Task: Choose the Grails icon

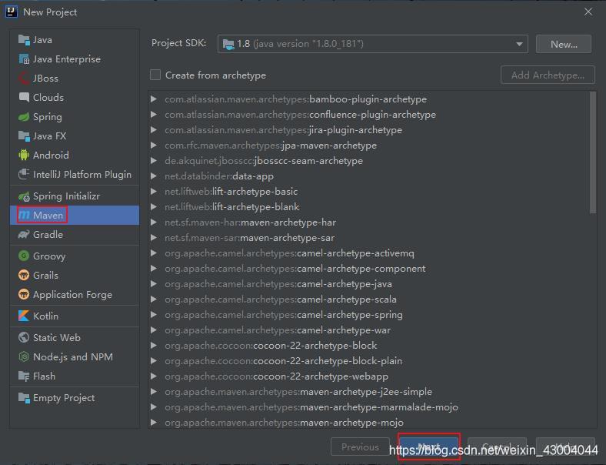Action: point(24,275)
